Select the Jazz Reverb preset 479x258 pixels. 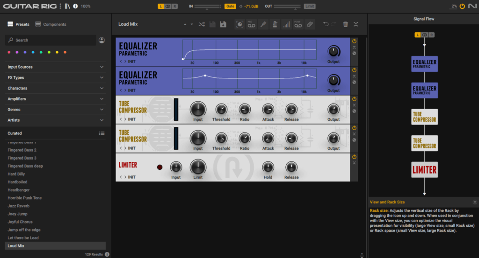click(18, 206)
